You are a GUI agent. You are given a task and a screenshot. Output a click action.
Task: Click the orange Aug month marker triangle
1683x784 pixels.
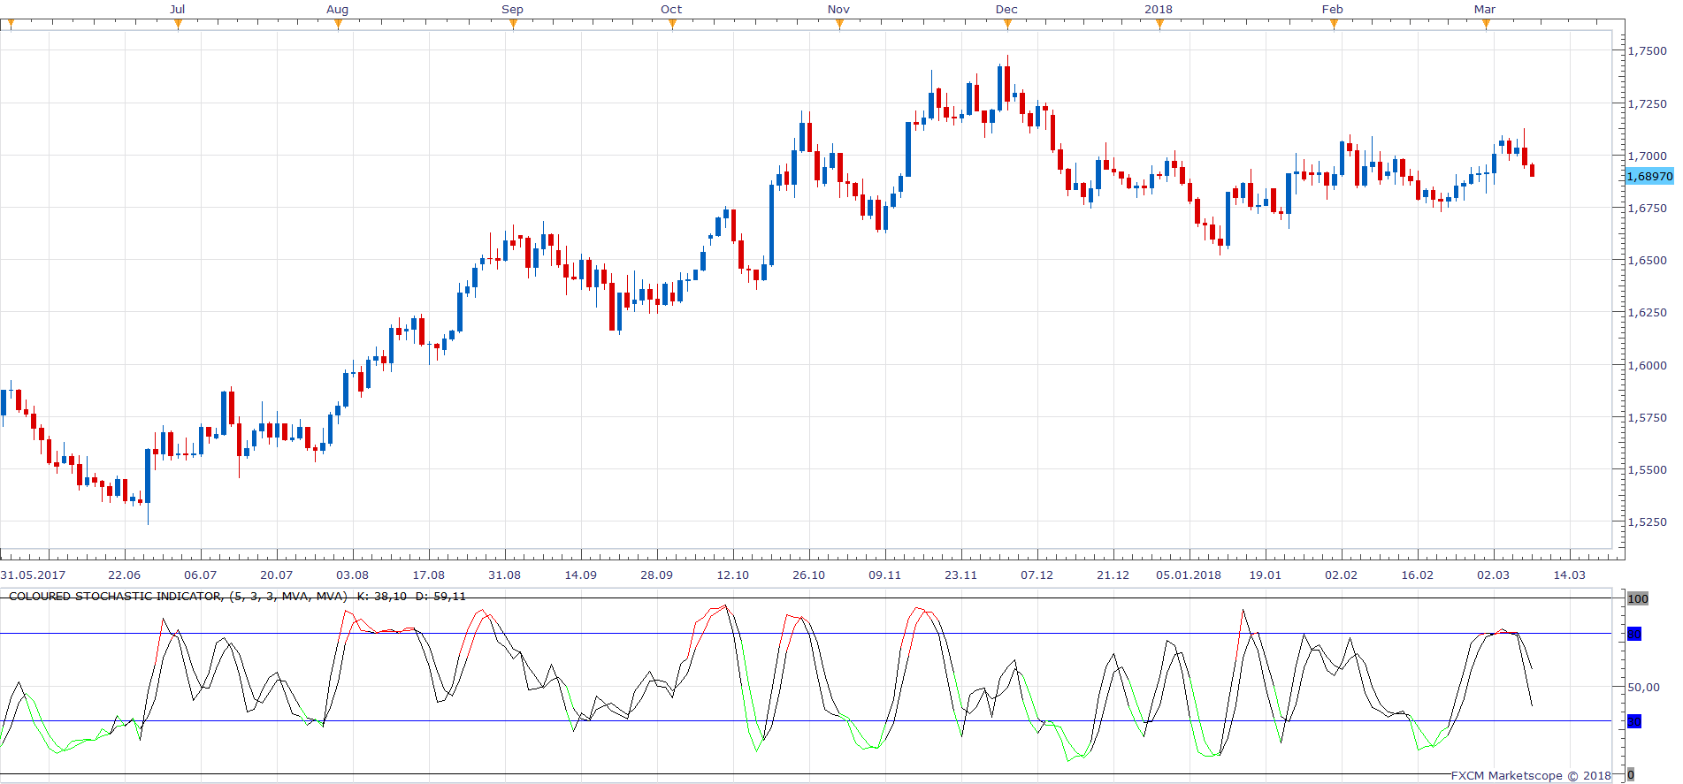click(x=338, y=24)
